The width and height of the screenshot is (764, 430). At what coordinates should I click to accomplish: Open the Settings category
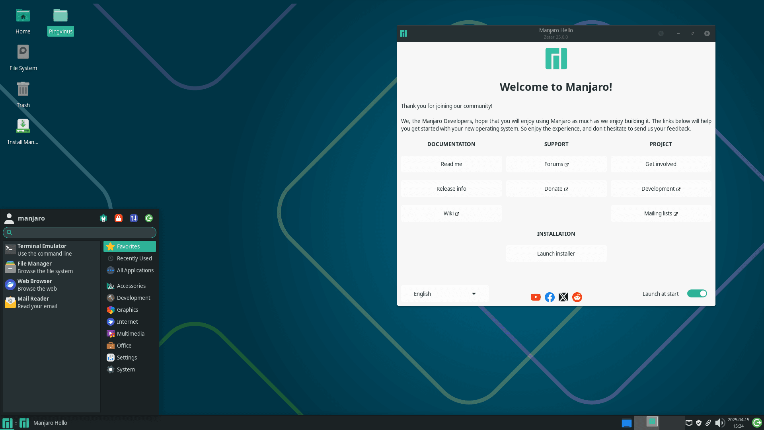click(130, 358)
